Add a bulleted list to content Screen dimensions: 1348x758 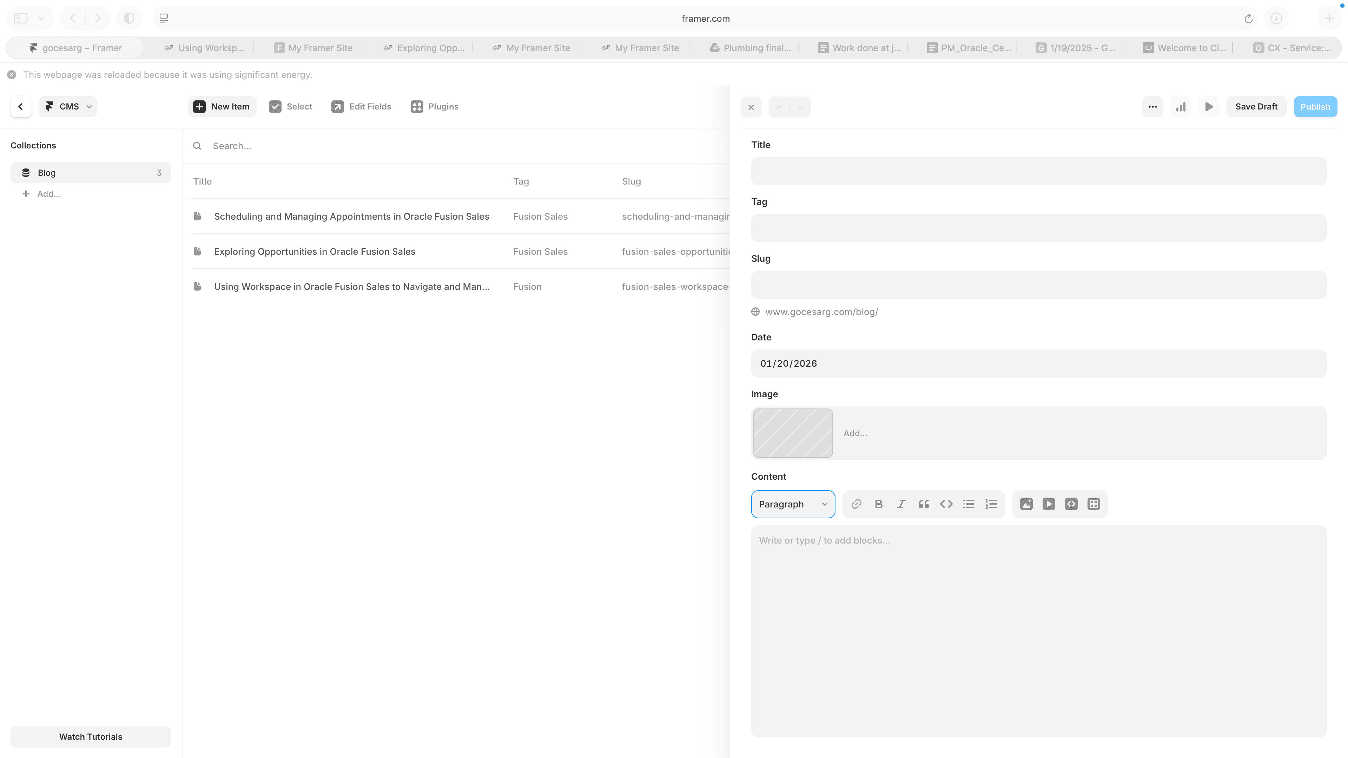[969, 504]
